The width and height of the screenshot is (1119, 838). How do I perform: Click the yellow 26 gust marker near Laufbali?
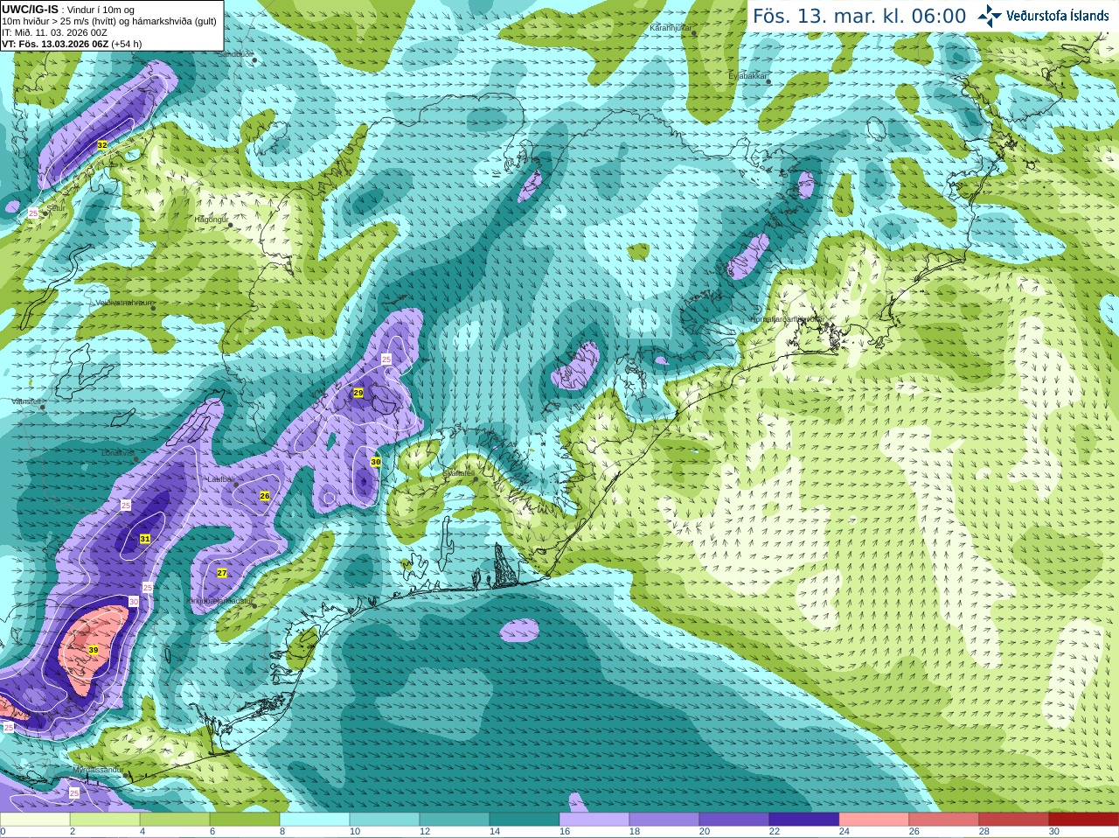(265, 496)
